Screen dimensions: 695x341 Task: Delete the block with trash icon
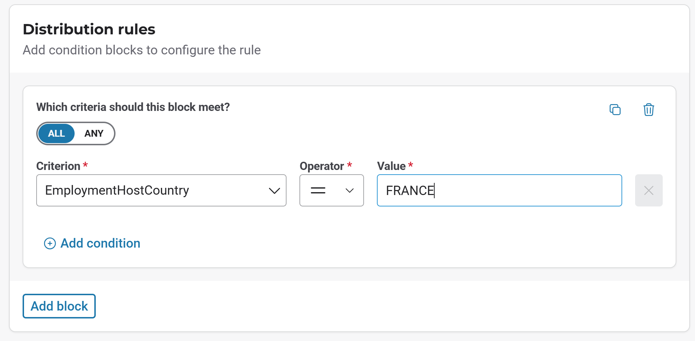[648, 109]
